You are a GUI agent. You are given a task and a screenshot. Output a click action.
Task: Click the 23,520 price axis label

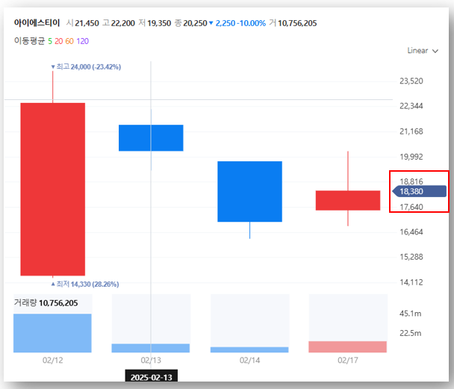coord(411,81)
